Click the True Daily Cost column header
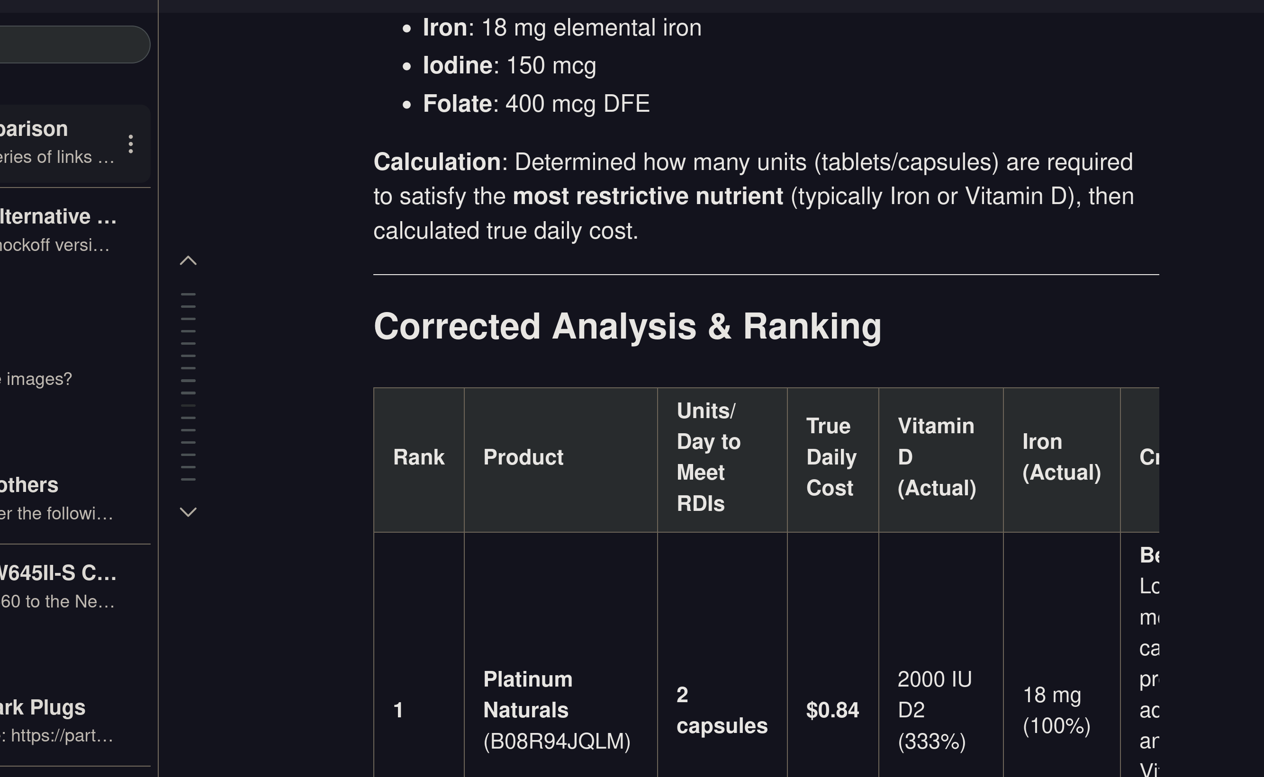The height and width of the screenshot is (777, 1264). click(x=831, y=457)
